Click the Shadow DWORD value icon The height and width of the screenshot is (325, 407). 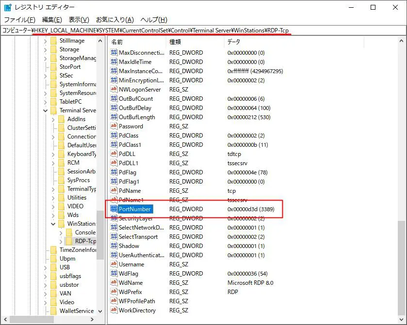point(114,246)
